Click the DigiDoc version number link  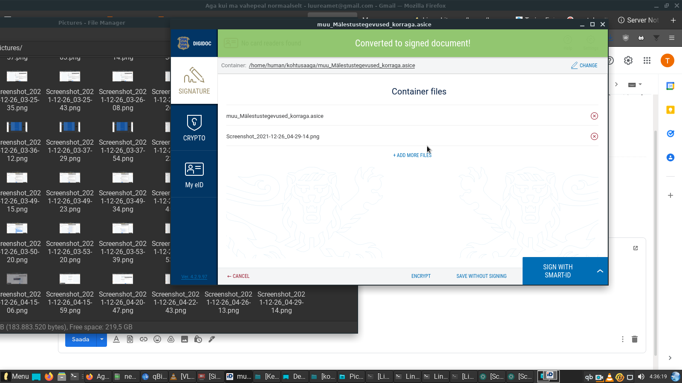tap(194, 277)
